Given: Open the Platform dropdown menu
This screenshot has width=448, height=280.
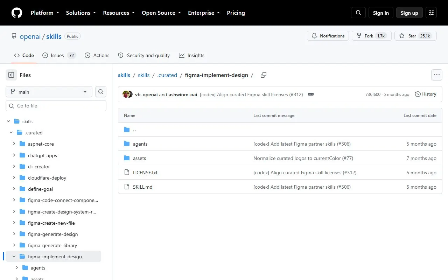Looking at the screenshot, I should point(45,13).
